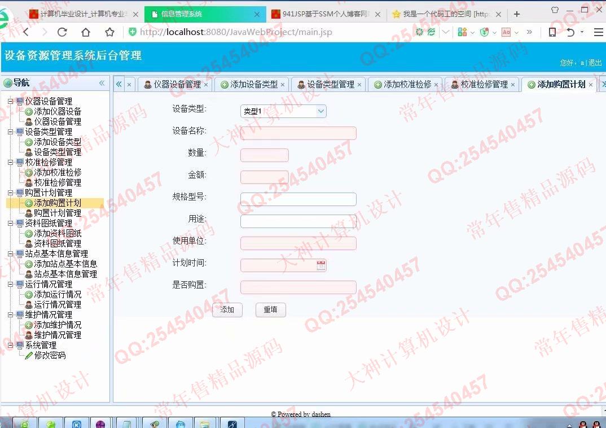Screen dimensions: 606x428
Task: Open the browser apps grid icon
Action: point(462,32)
